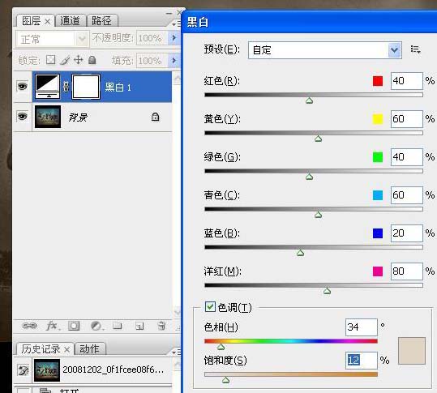Screen dimensions: 437x393
Task: Uncheck the 色调(T) tint checkbox
Action: click(210, 306)
